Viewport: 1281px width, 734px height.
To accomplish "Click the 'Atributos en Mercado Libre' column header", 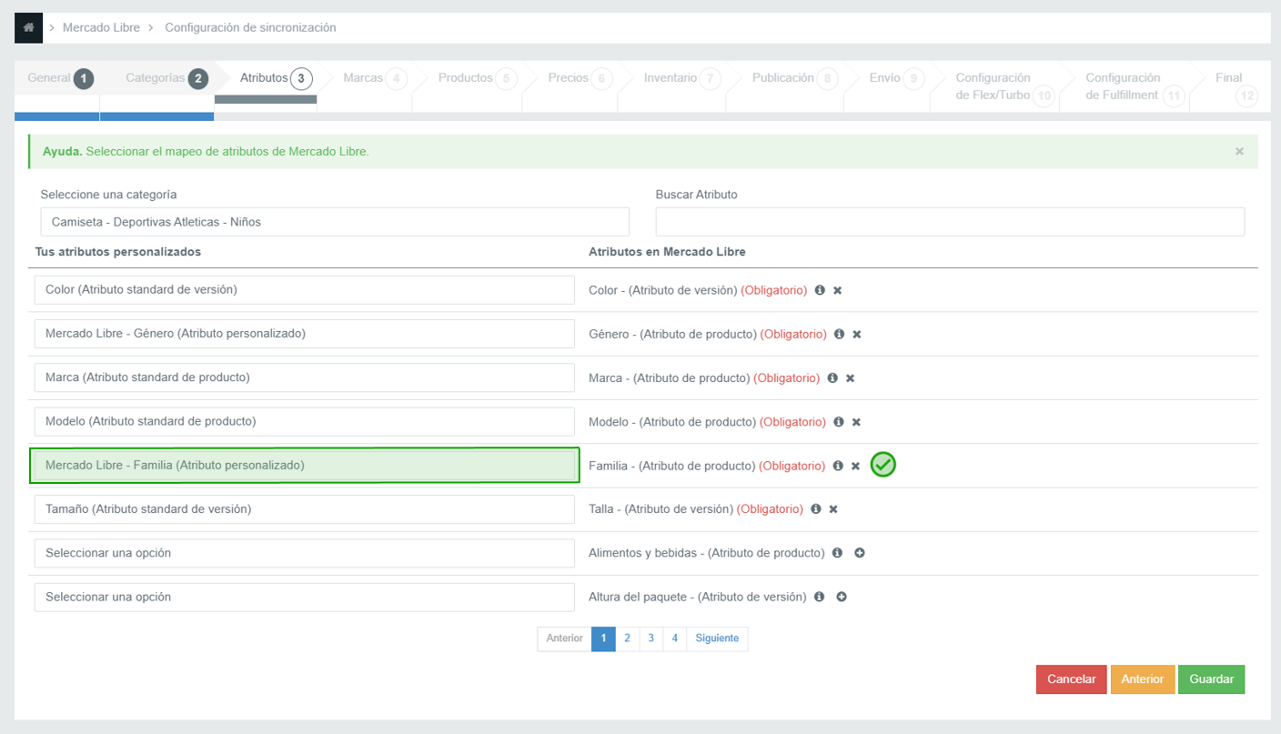I will click(667, 252).
